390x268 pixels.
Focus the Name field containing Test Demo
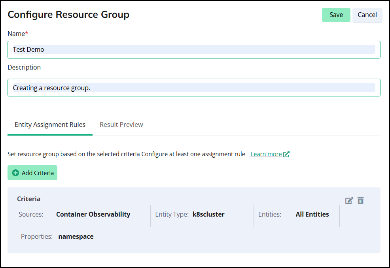tap(194, 50)
